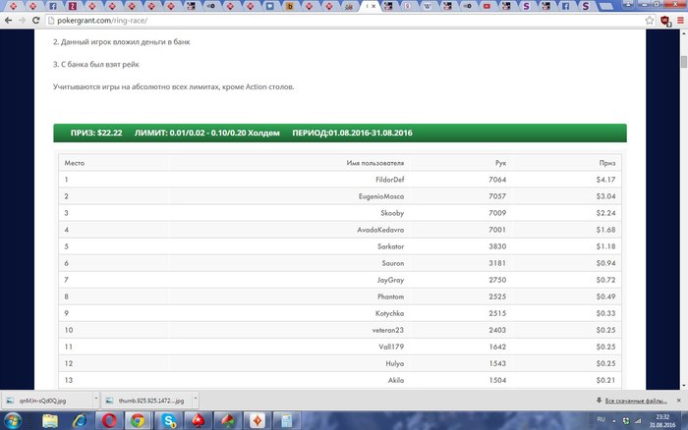Open downloaded file qnMJn-sQd0Q.jpg
688x430 pixels.
47,401
